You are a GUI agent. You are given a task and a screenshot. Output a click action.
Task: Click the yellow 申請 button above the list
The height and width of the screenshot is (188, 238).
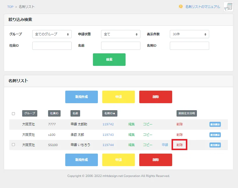[x=118, y=97]
